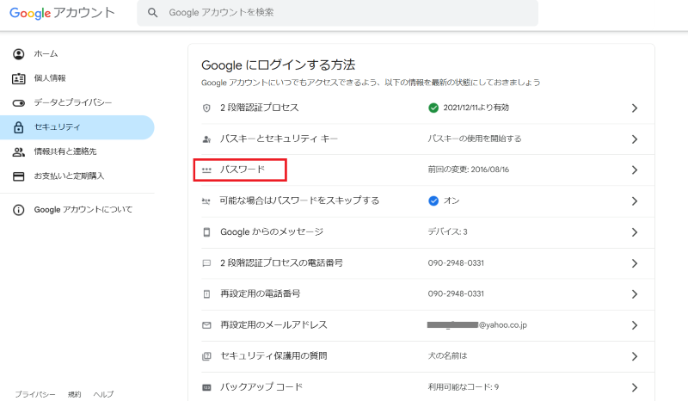
Task: Click the プライバシー footer link
Action: click(x=35, y=394)
